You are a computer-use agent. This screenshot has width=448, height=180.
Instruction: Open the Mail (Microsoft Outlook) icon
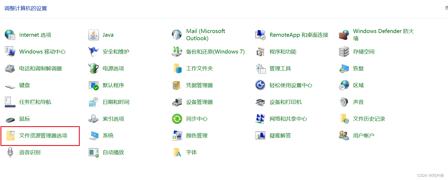pos(177,35)
